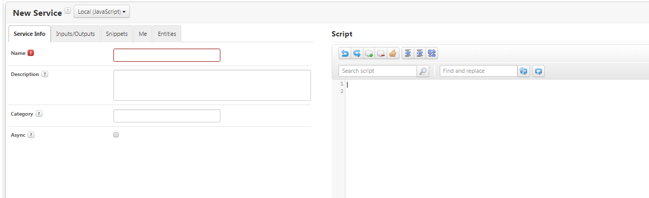Image resolution: width=649 pixels, height=198 pixels.
Task: Open the Snippets tab
Action: pyautogui.click(x=117, y=34)
